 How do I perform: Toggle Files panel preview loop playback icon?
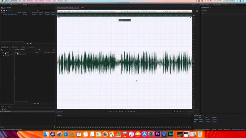28,44
